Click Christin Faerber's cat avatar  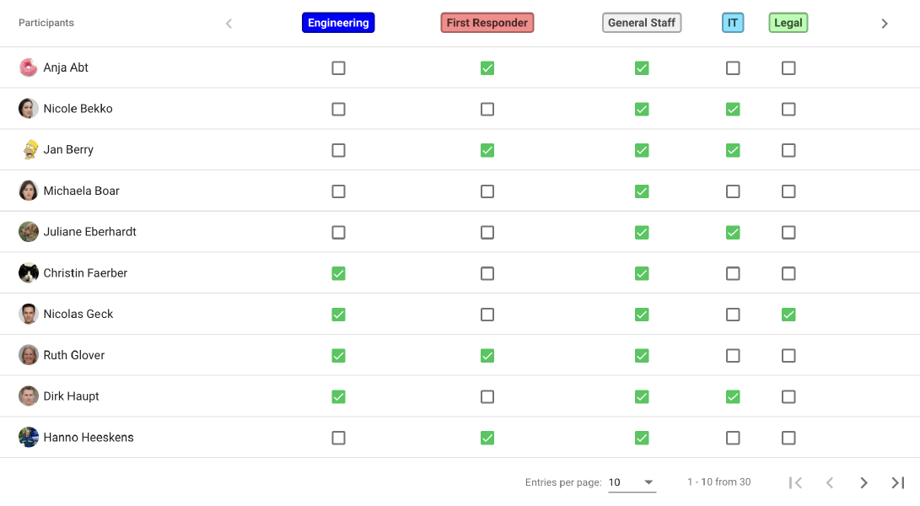[28, 273]
